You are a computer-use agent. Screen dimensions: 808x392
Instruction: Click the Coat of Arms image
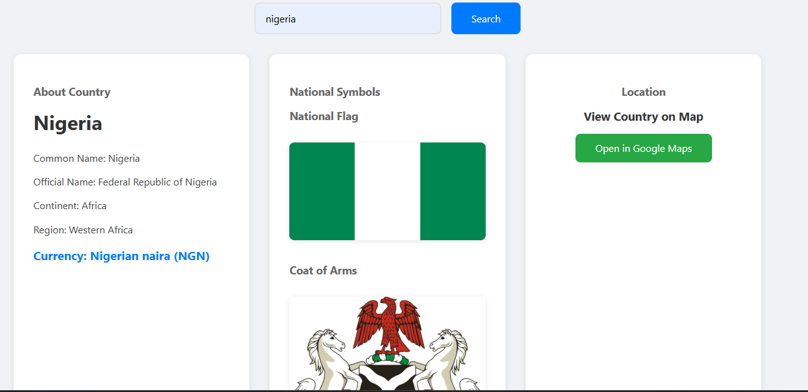(387, 344)
